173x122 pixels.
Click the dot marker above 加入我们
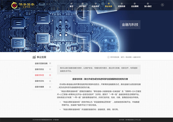pyautogui.click(x=148, y=4)
